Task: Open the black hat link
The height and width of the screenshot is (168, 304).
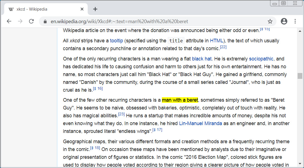Action: click(202, 59)
